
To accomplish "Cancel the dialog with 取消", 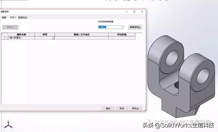I will (122, 109).
